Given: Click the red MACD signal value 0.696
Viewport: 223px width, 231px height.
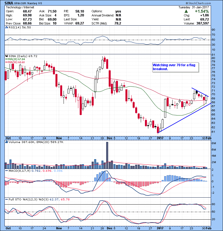Looking at the screenshot, I should point(47,171).
